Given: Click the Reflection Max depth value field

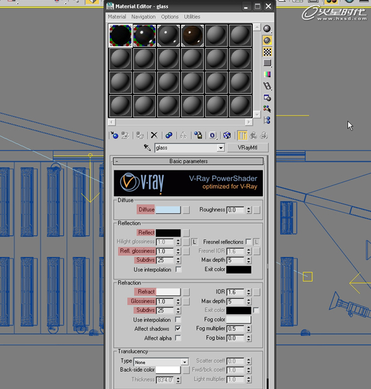Looking at the screenshot, I should (236, 260).
